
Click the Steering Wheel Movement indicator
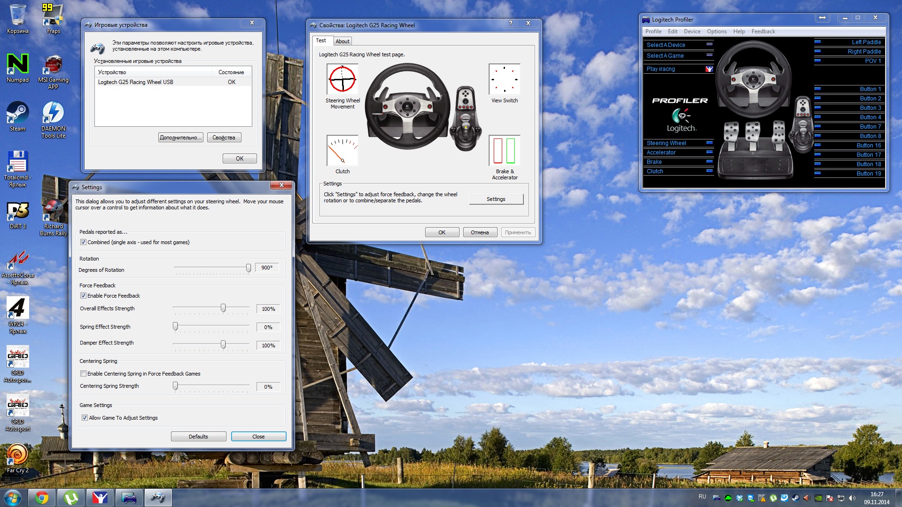pos(342,79)
